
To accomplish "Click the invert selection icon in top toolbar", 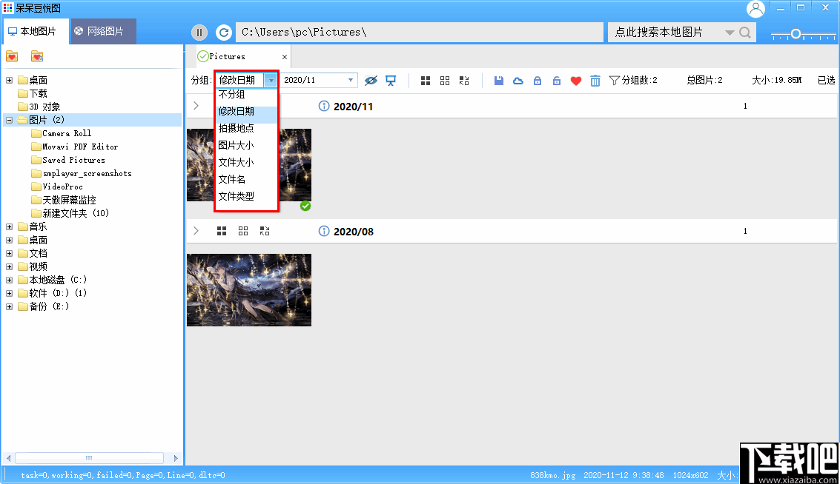I will [464, 81].
